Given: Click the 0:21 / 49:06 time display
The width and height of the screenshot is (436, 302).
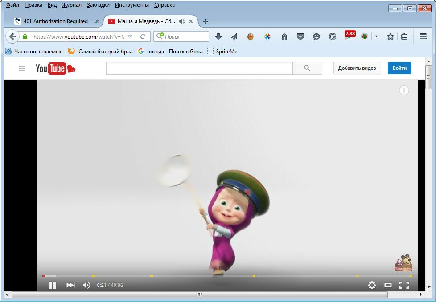Looking at the screenshot, I should pyautogui.click(x=110, y=285).
